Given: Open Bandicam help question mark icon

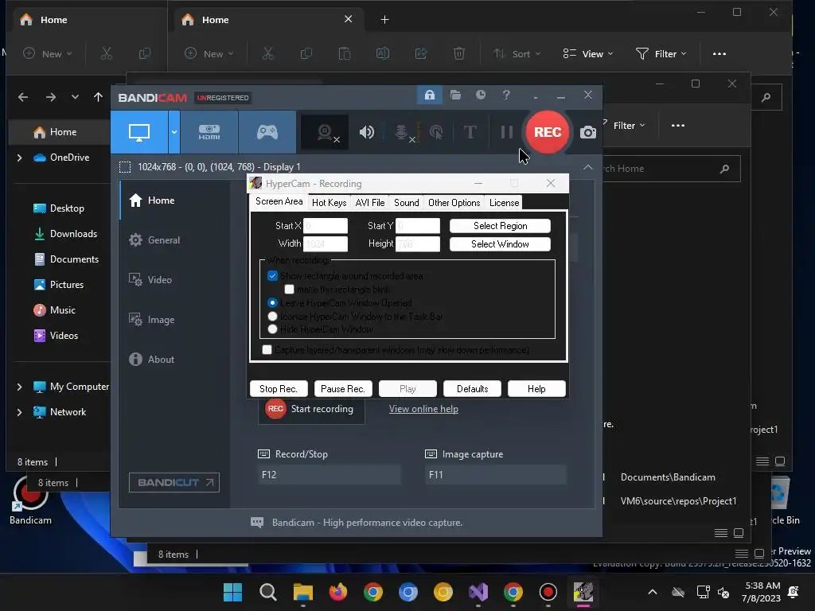Looking at the screenshot, I should click(x=506, y=95).
